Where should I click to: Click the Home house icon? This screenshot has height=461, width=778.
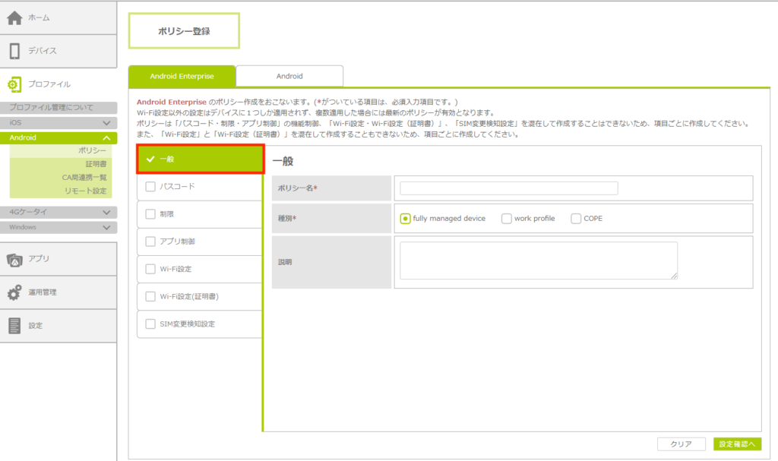pyautogui.click(x=14, y=18)
